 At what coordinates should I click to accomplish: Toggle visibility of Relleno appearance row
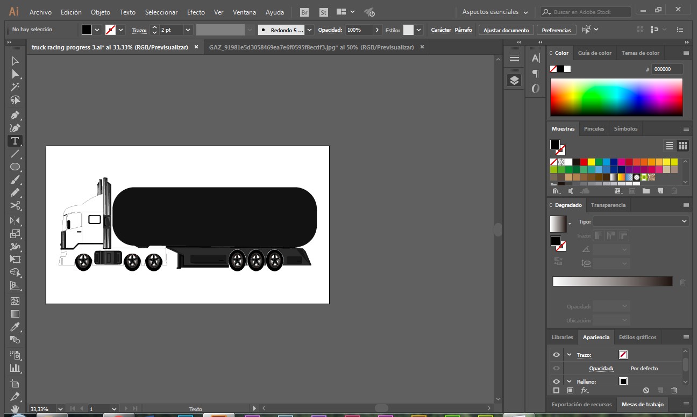[x=556, y=382]
